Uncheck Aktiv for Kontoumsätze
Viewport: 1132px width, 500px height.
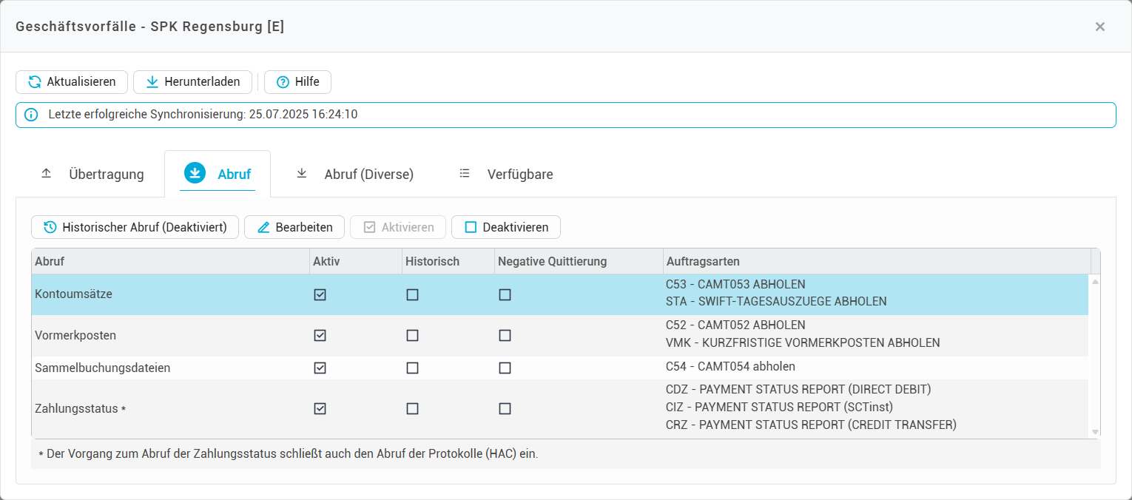(320, 294)
